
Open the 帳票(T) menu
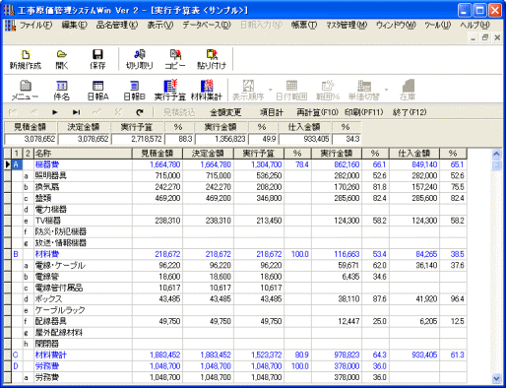(x=304, y=25)
